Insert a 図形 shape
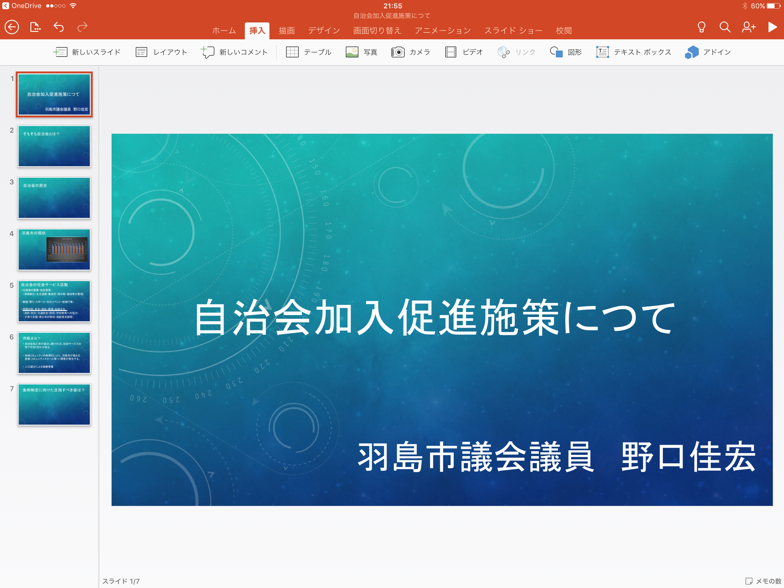Image resolution: width=784 pixels, height=588 pixels. pos(566,52)
